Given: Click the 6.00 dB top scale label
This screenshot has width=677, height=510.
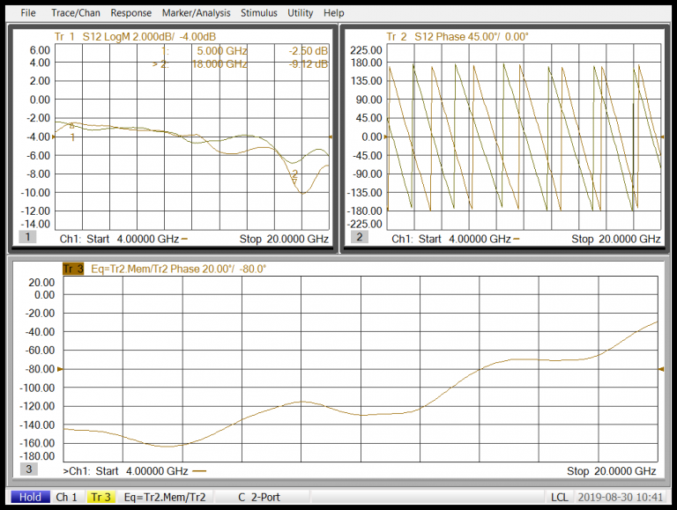Looking at the screenshot, I should click(40, 50).
